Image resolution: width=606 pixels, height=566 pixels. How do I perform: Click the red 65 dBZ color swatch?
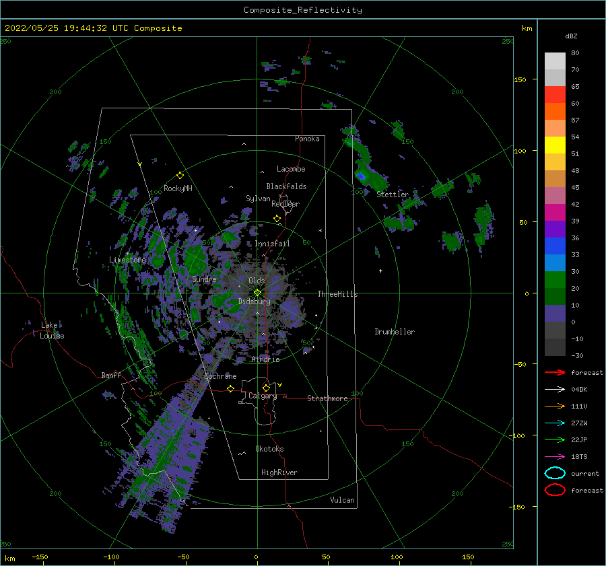[555, 95]
